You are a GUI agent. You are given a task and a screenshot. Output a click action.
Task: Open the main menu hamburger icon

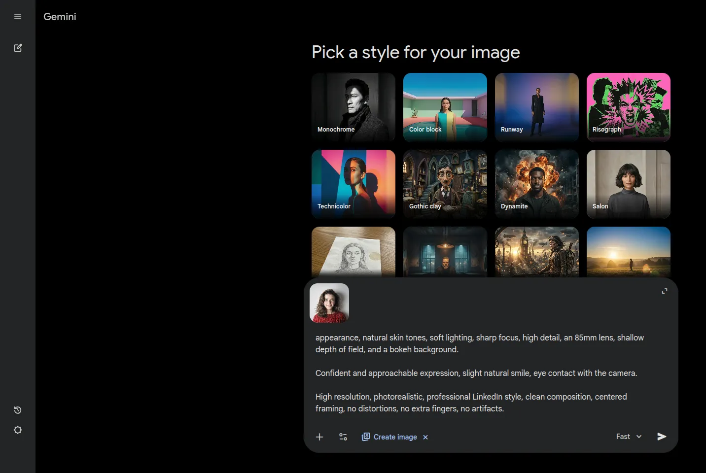click(18, 17)
